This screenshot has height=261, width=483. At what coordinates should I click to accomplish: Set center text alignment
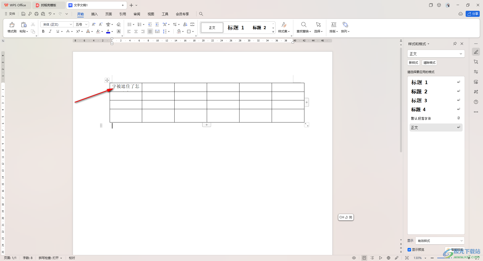pos(136,31)
